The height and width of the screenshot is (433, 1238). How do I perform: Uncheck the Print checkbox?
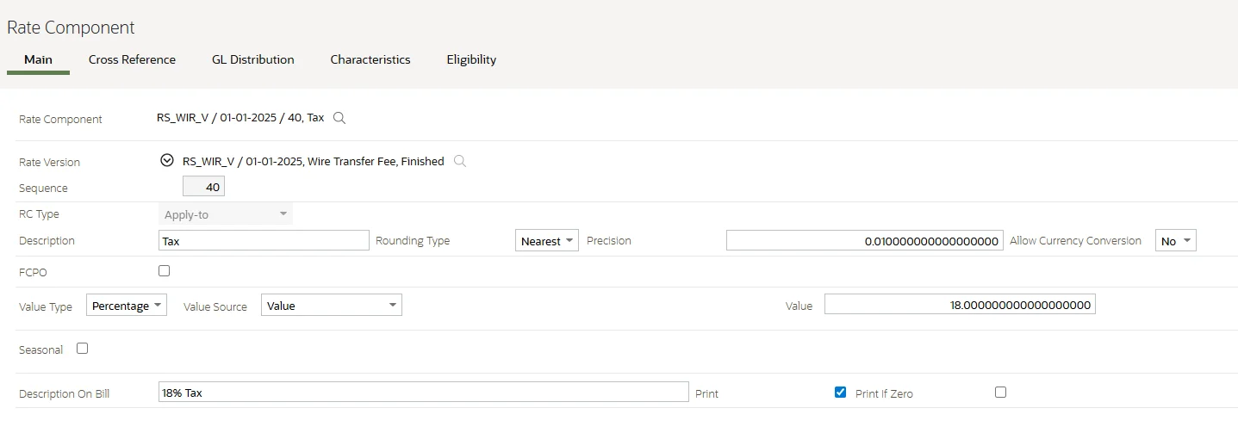point(841,393)
